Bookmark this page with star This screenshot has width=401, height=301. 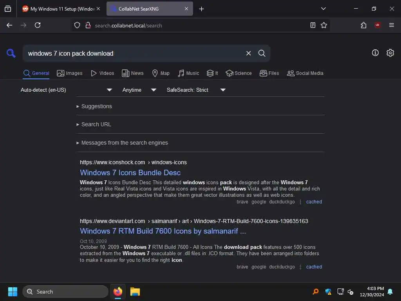tap(324, 25)
